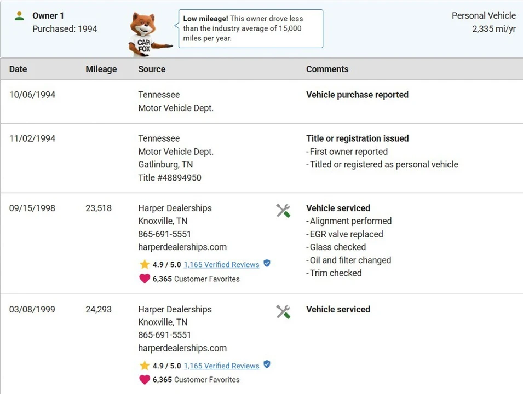The width and height of the screenshot is (523, 394).
Task: Click the 2,335 mi/yr label
Action: (x=494, y=29)
